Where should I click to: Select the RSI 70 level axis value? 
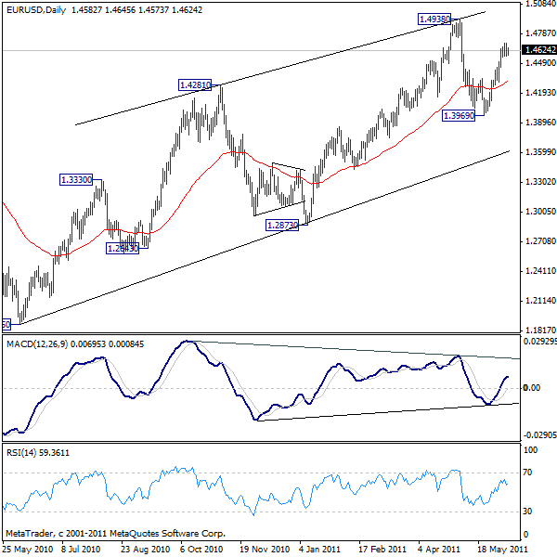tap(531, 473)
